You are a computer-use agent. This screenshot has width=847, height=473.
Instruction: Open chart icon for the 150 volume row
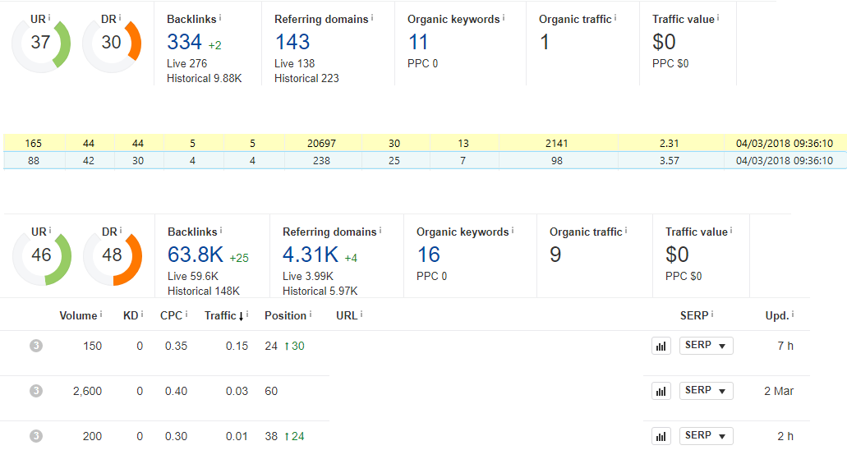661,346
